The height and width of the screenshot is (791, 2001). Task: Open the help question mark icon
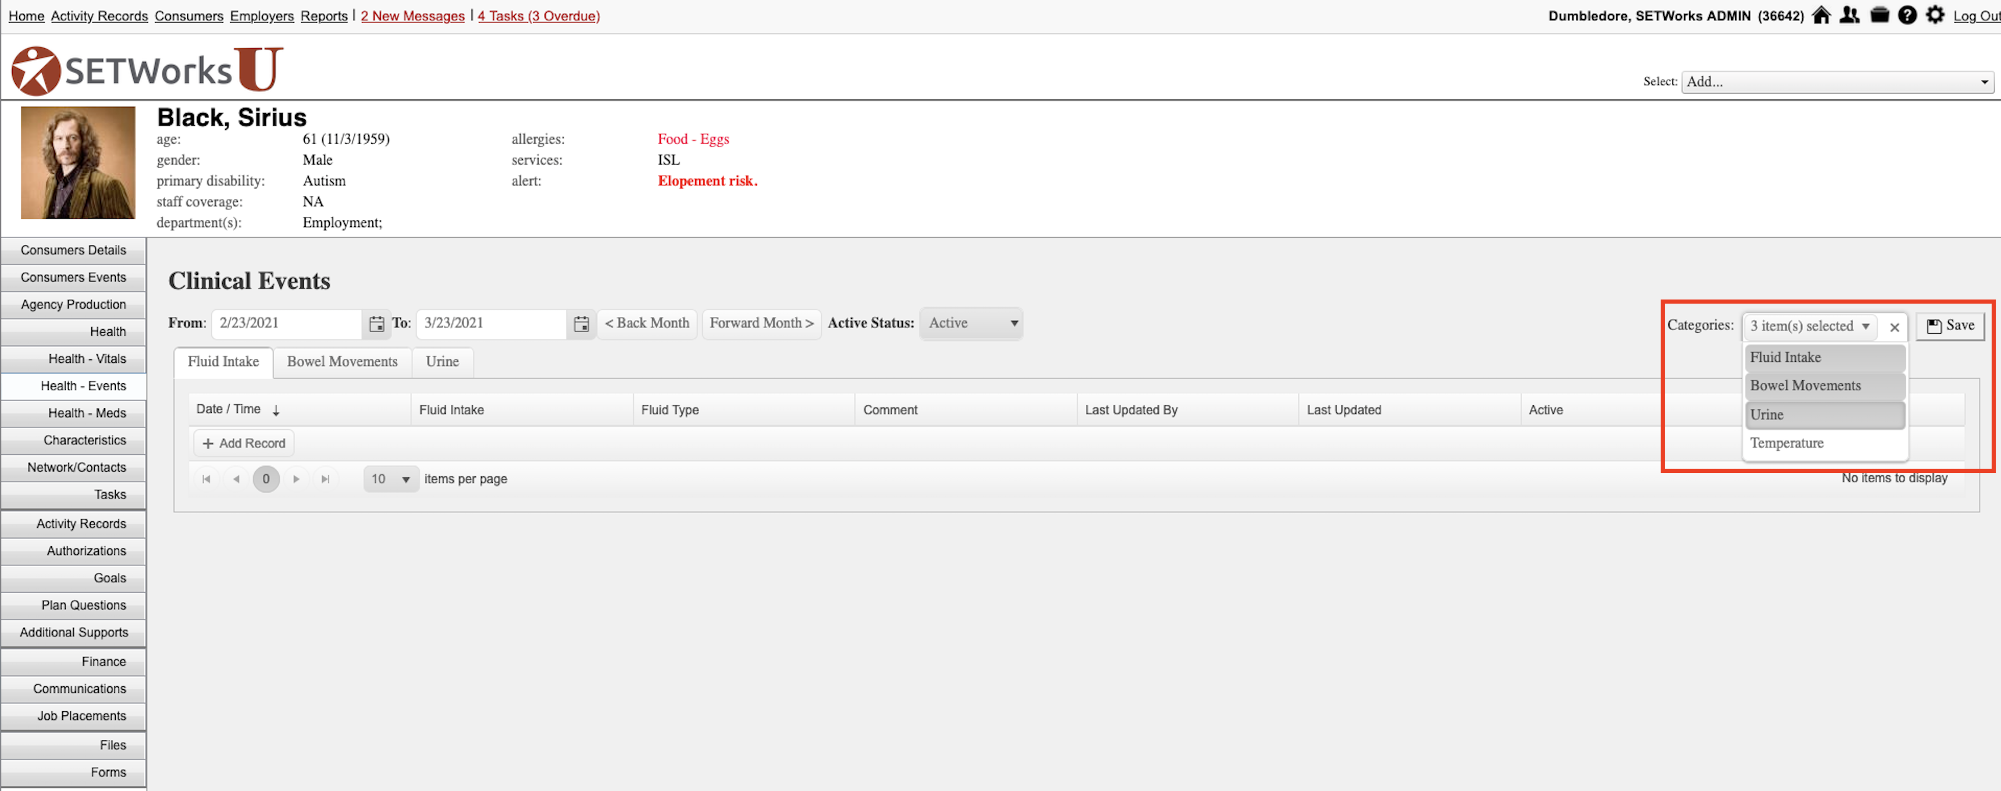[x=1907, y=16]
